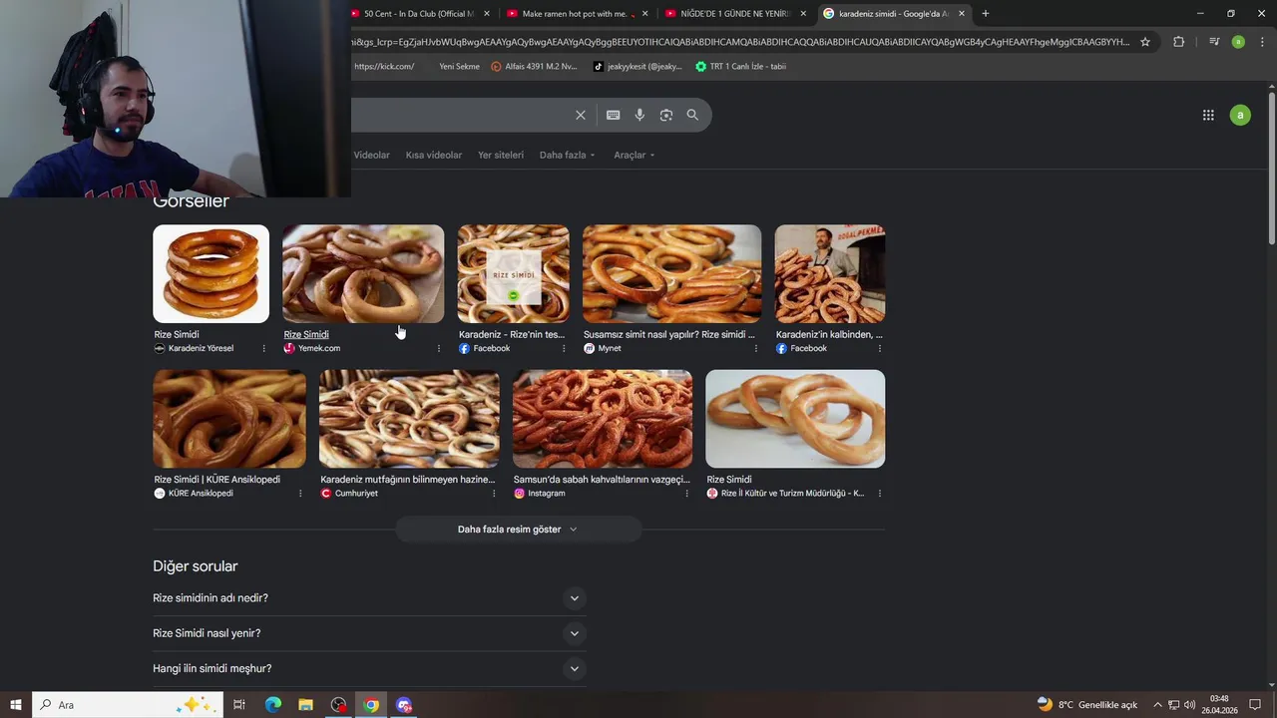Start voice search with the microphone

(x=639, y=115)
